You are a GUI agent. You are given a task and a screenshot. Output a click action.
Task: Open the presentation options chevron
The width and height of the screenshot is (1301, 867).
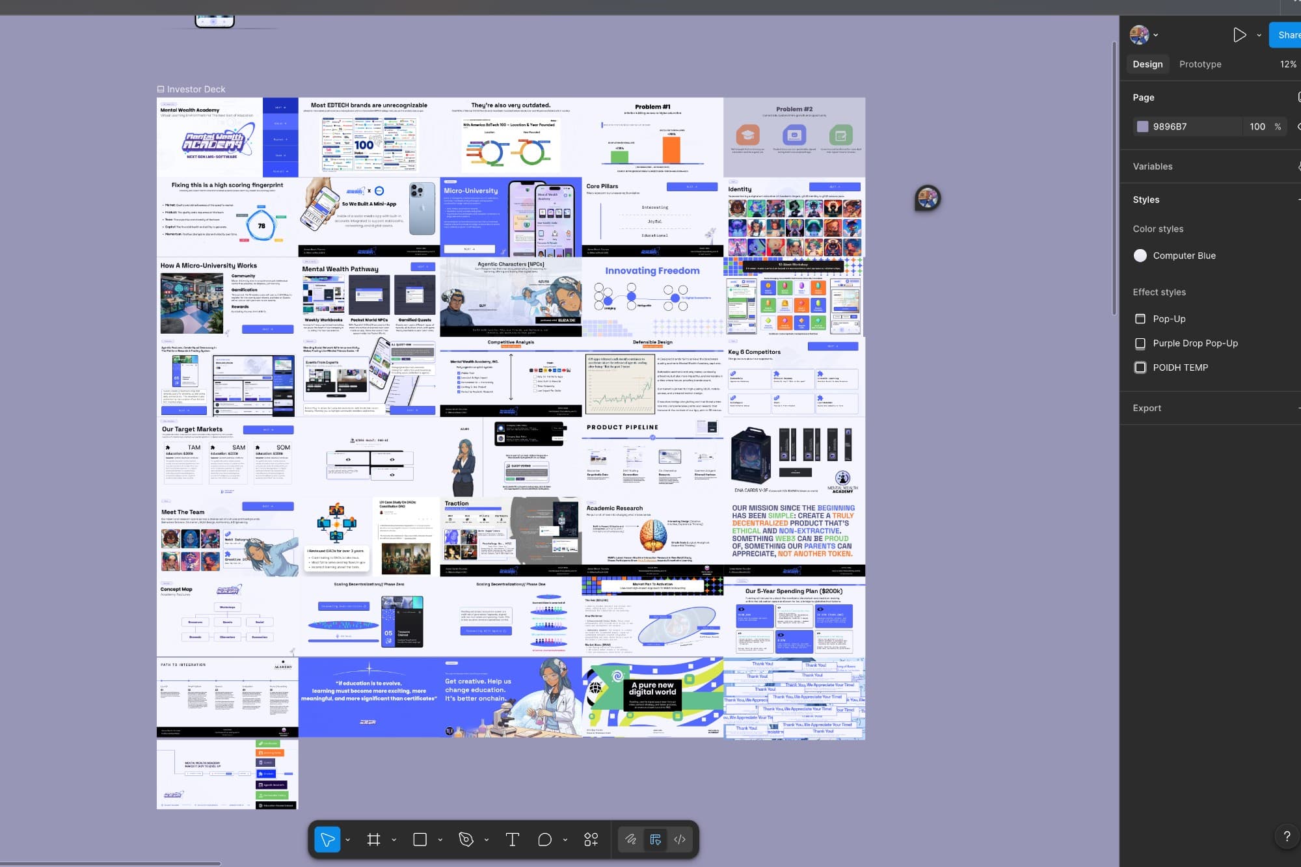click(x=1259, y=34)
